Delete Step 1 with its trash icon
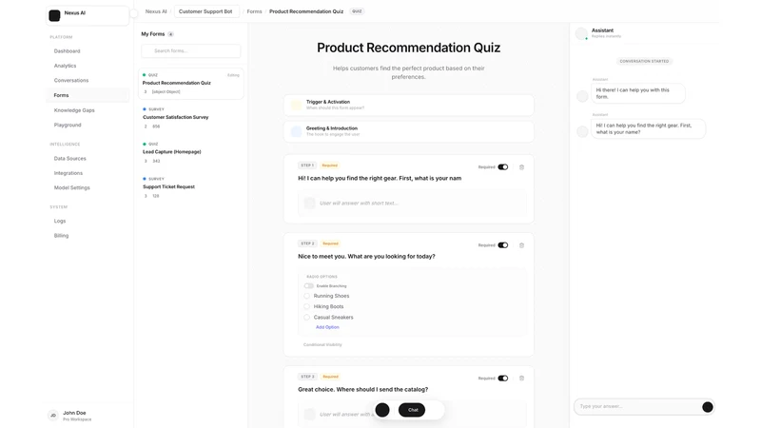 coord(521,167)
